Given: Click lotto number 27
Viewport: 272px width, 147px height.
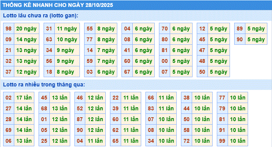Looking at the screenshot, I should coord(8,108).
